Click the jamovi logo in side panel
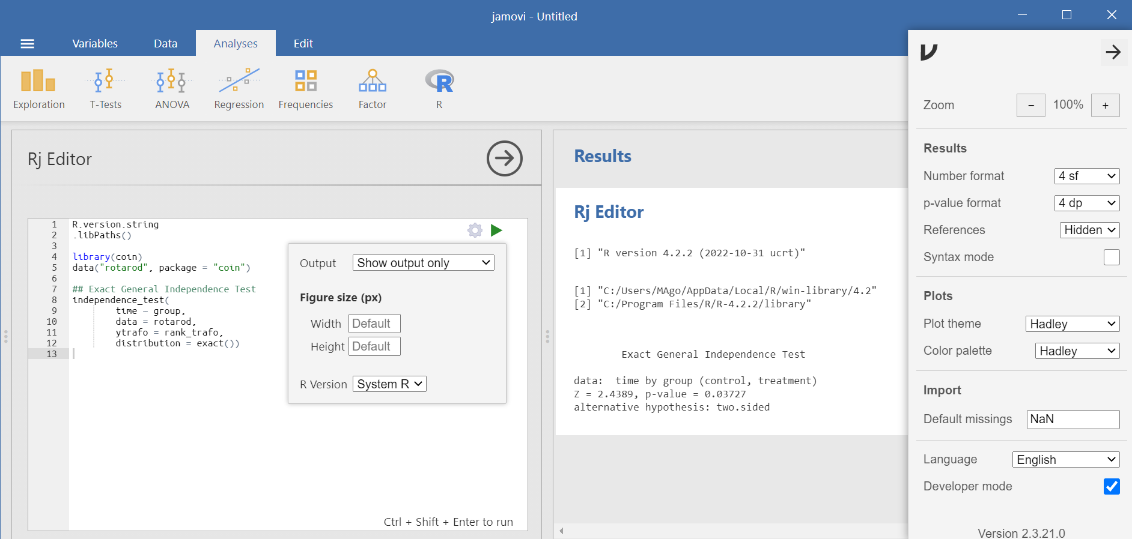 click(x=929, y=52)
